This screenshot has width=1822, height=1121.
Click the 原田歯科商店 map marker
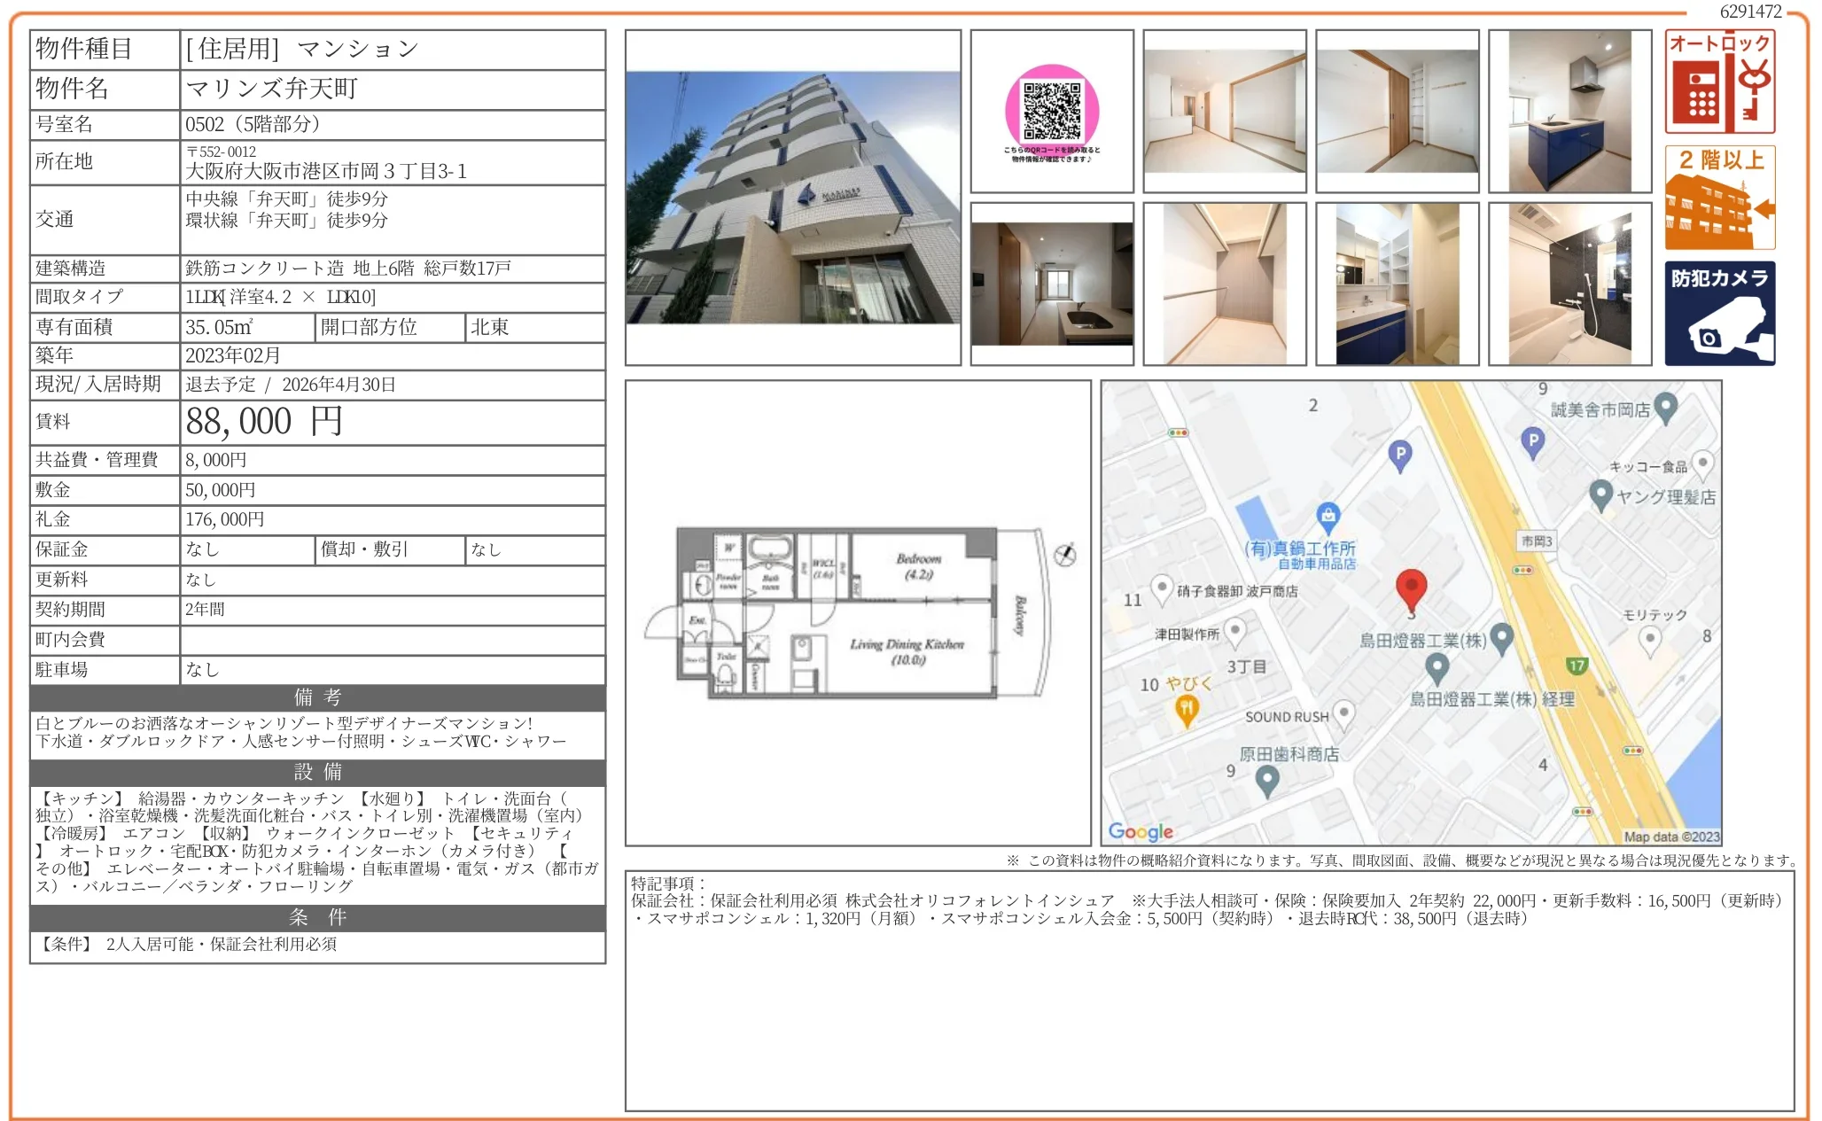coord(1267,780)
